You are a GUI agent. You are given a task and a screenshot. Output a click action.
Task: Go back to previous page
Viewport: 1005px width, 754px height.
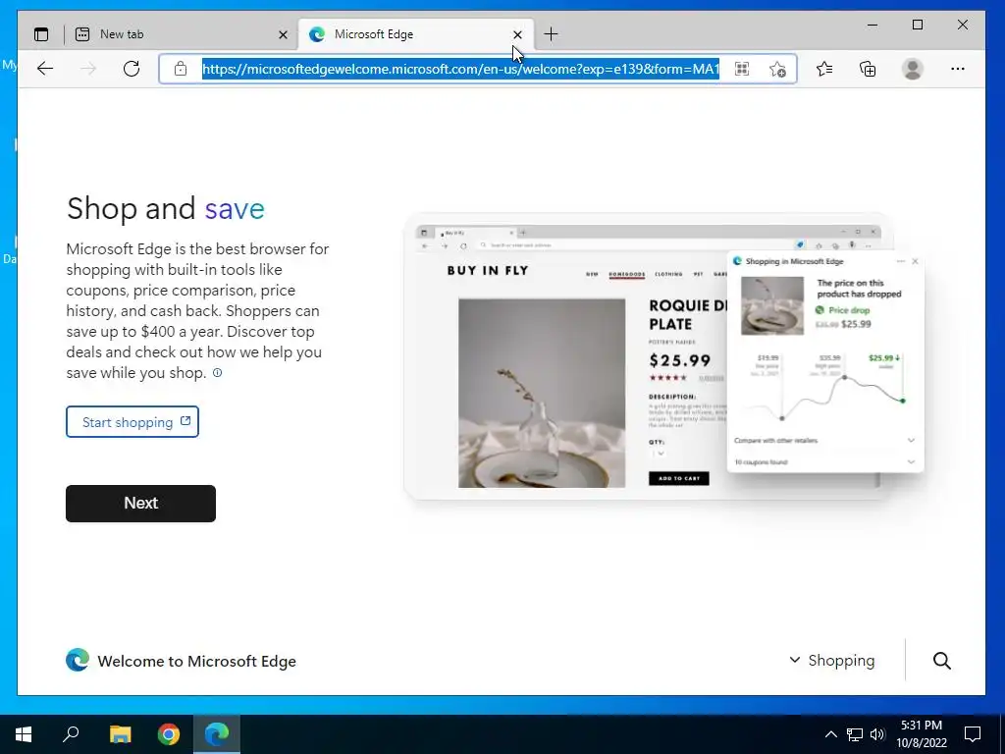click(x=45, y=69)
